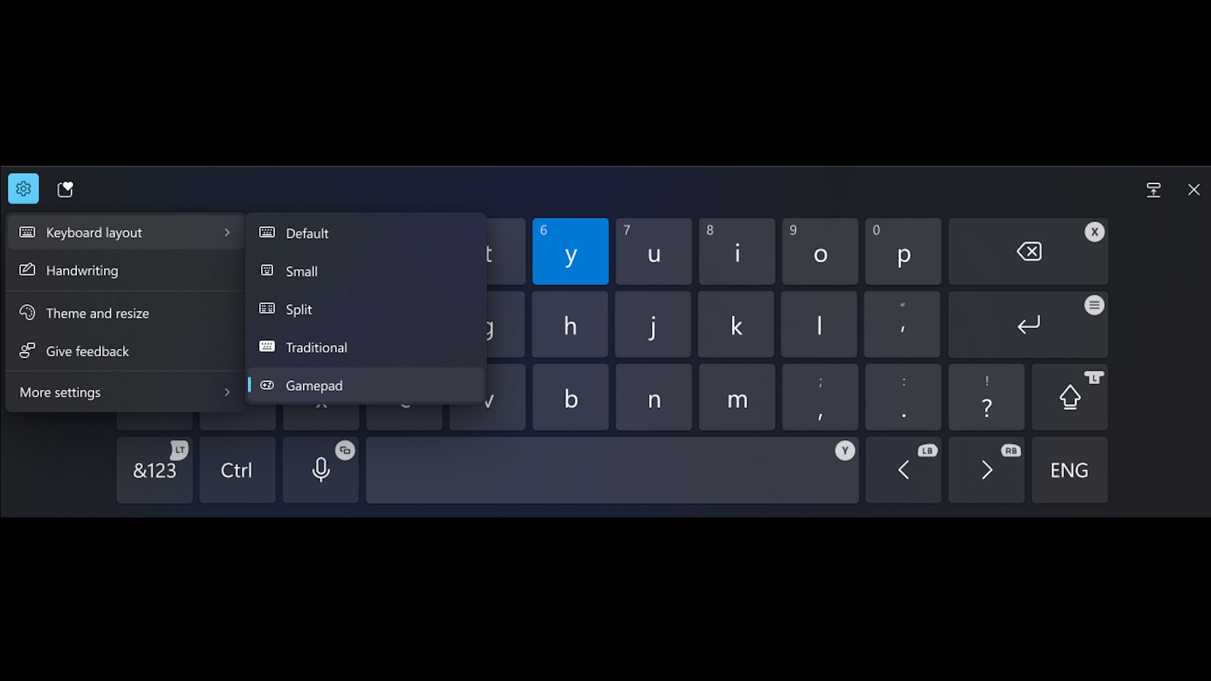Screen dimensions: 1211x681
Task: Click the ENG language selector button
Action: click(x=1069, y=469)
